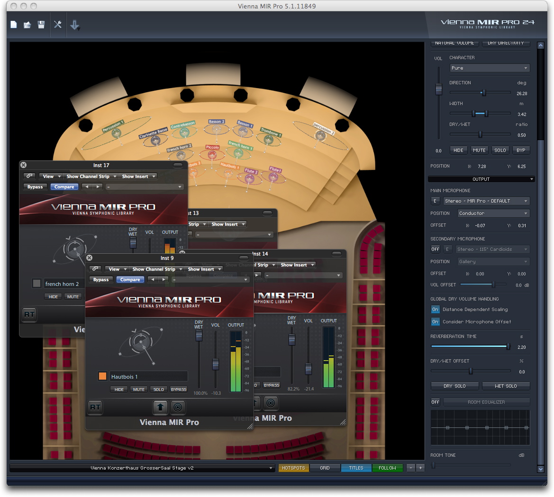Select the Flute 2 instrument on stage
This screenshot has height=497, width=554.
tap(250, 178)
